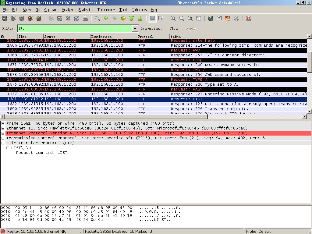Edit display filters from the toolbar
The width and height of the screenshot is (312, 234).
tap(219, 18)
